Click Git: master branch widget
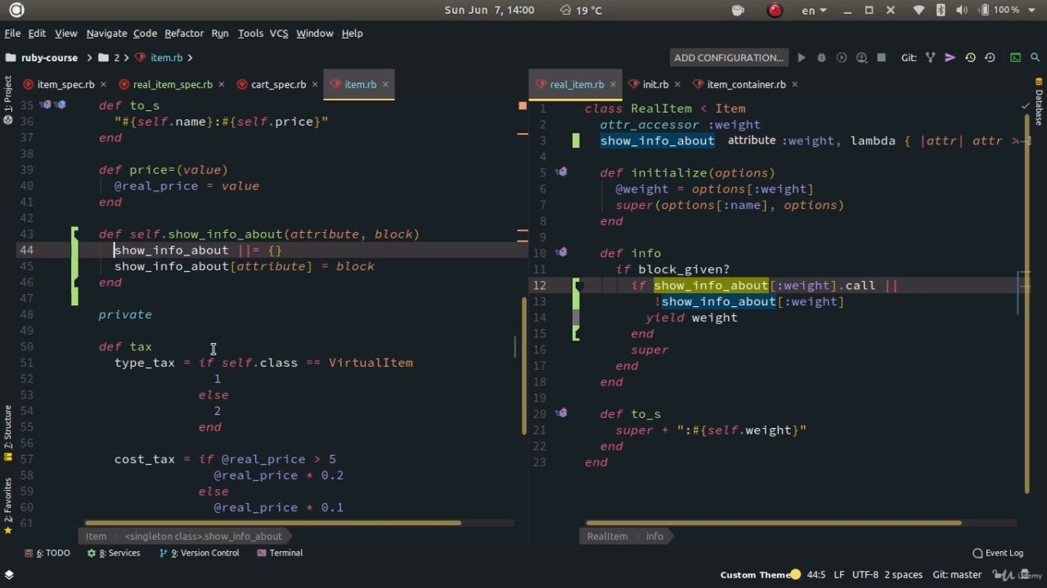This screenshot has height=588, width=1047. tap(957, 575)
